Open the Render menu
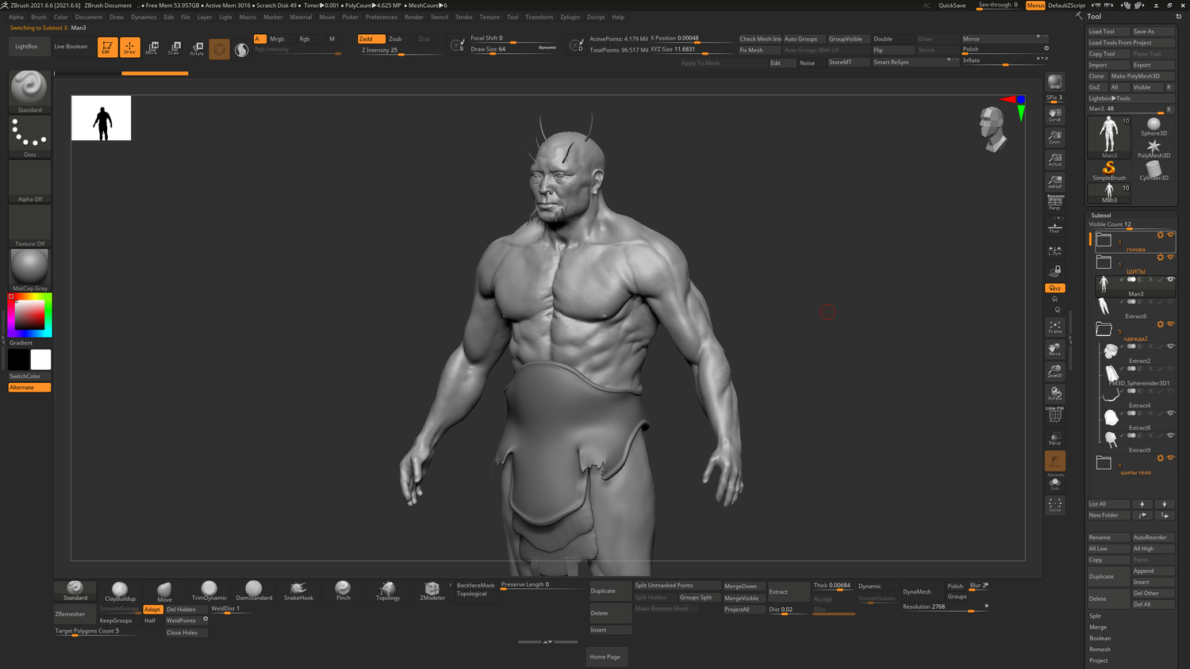Viewport: 1190px width, 669px height. pyautogui.click(x=413, y=17)
